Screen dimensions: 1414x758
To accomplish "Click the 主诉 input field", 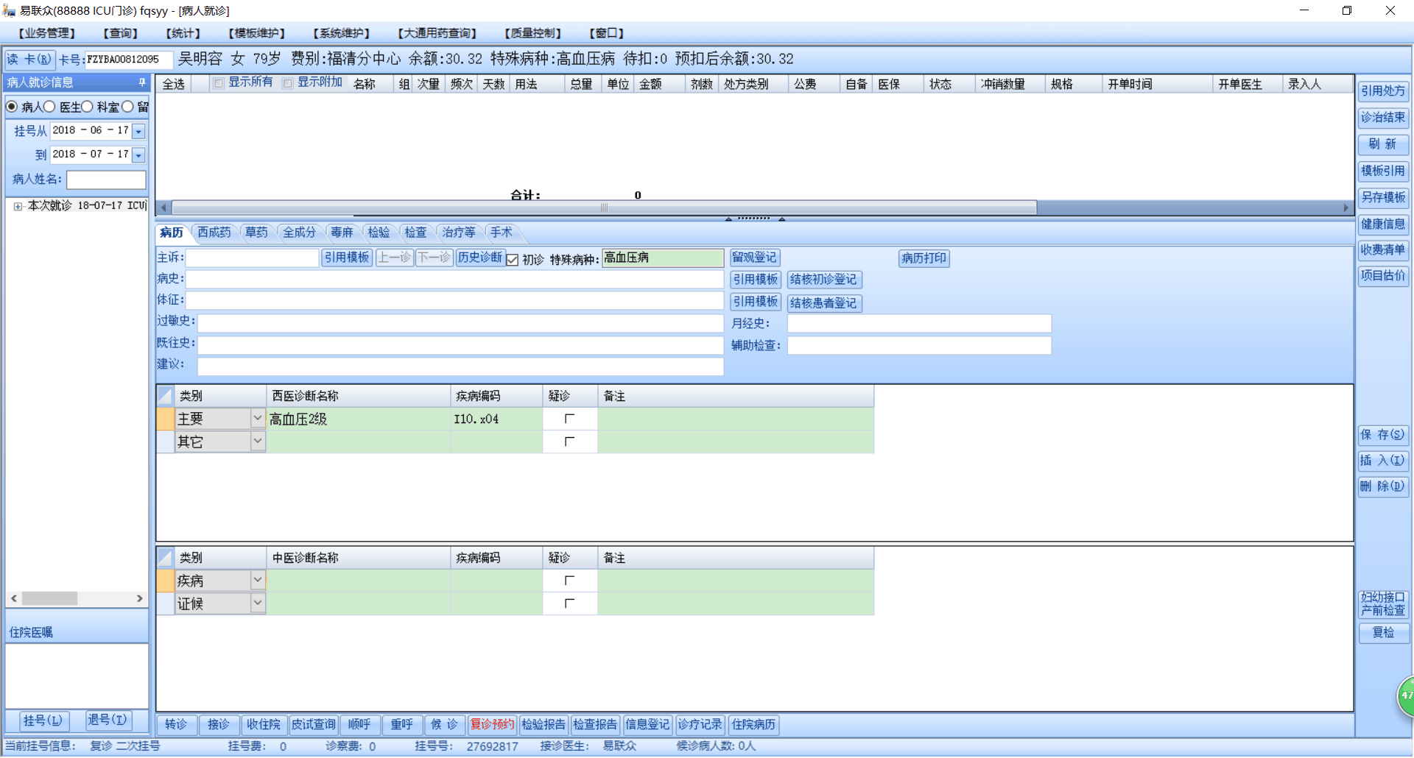I will coord(252,258).
